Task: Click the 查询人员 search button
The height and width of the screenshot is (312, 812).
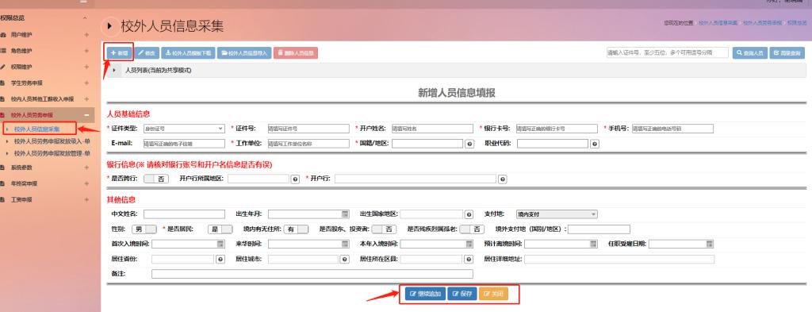Action: point(750,53)
